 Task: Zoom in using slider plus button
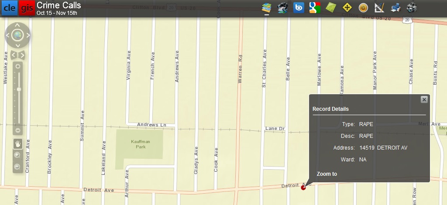18,67
